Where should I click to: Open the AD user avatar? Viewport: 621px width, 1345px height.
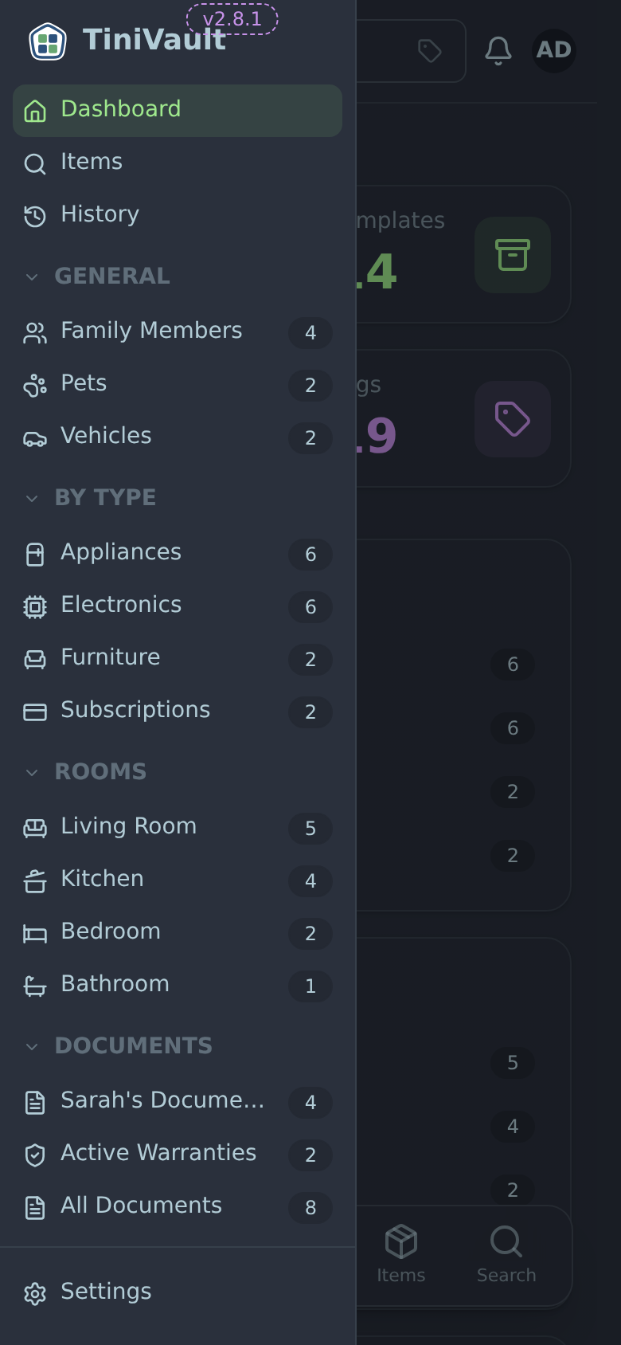553,51
